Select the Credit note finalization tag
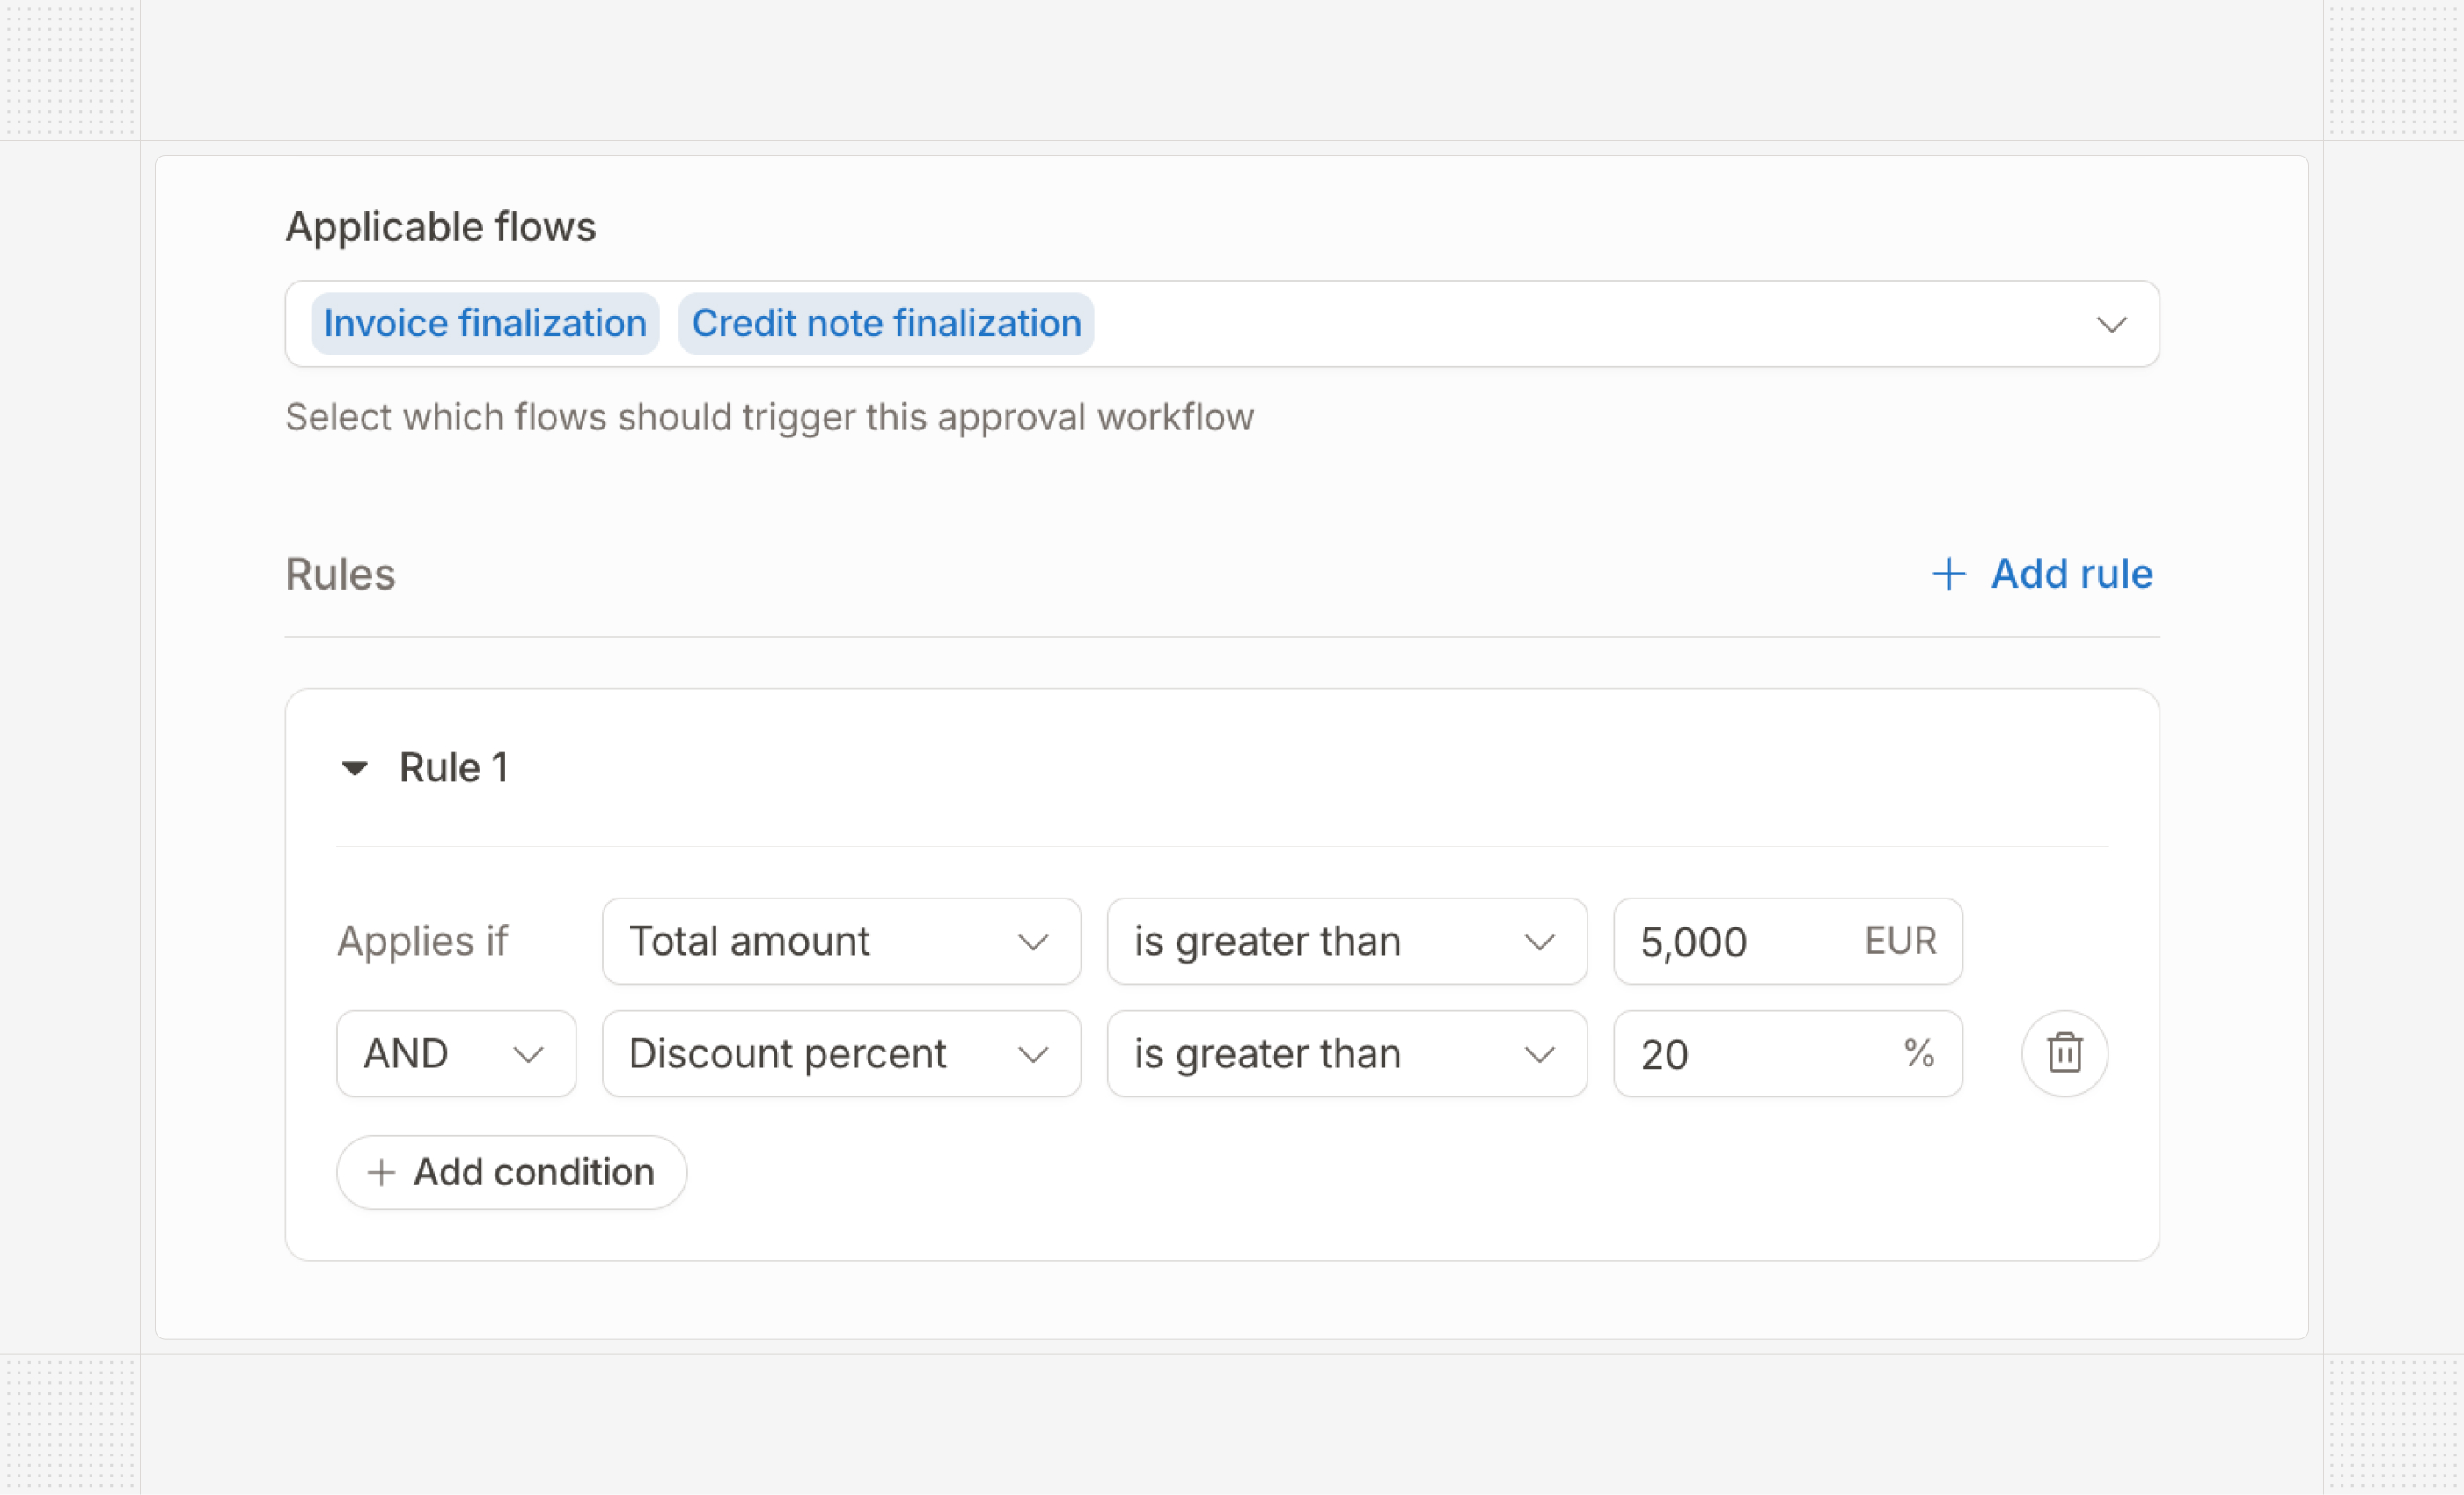This screenshot has height=1495, width=2464. [886, 324]
